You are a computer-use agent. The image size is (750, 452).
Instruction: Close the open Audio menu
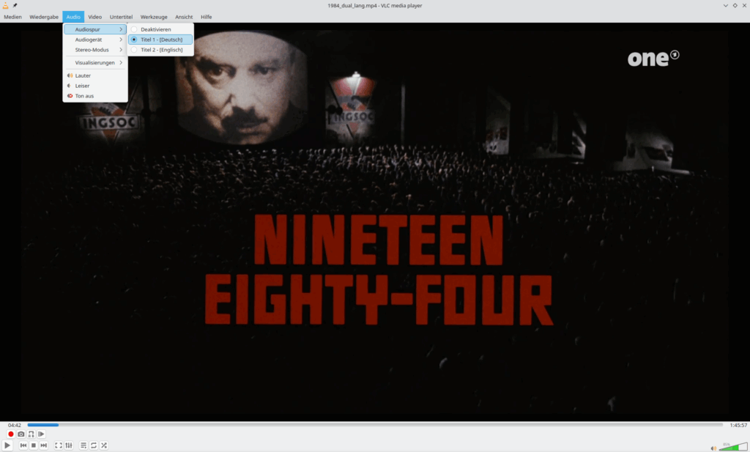[73, 17]
